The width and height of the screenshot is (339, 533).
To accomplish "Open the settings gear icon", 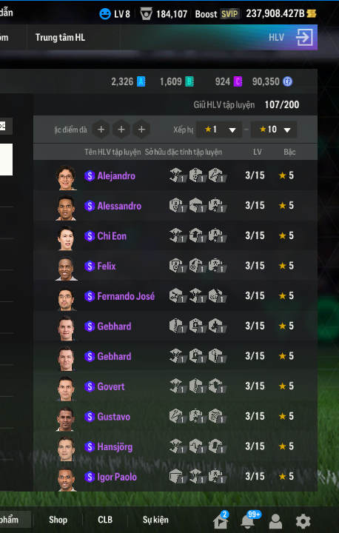I will 303,520.
